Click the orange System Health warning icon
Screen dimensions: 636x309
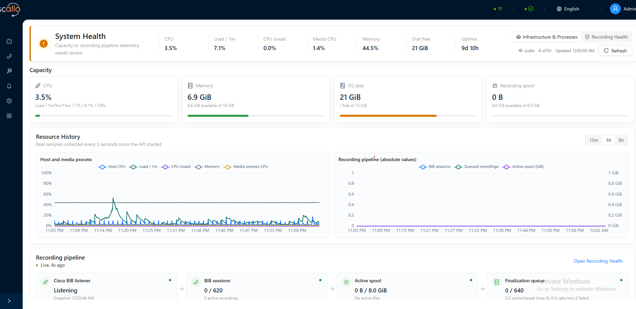(44, 44)
